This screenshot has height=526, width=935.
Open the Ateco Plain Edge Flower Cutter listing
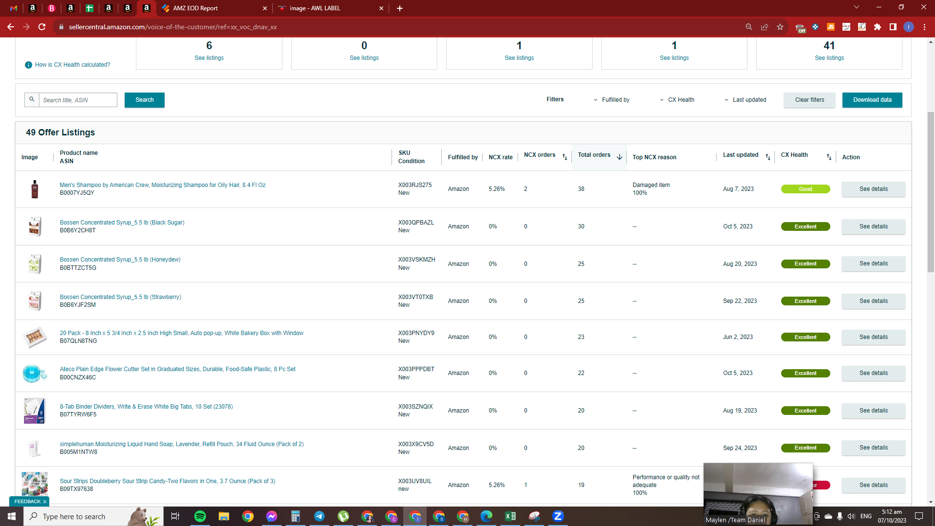178,369
